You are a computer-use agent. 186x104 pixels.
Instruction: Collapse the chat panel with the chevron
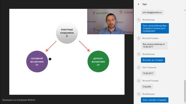138,4
